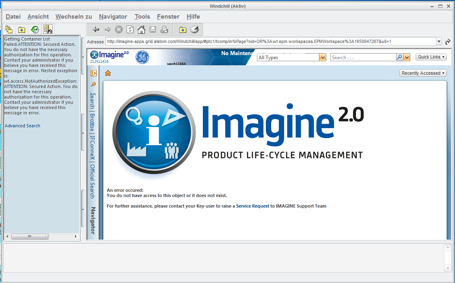This screenshot has width=455, height=283.
Task: Click the gray dial icon in browser toolbar
Action: [x=194, y=29]
